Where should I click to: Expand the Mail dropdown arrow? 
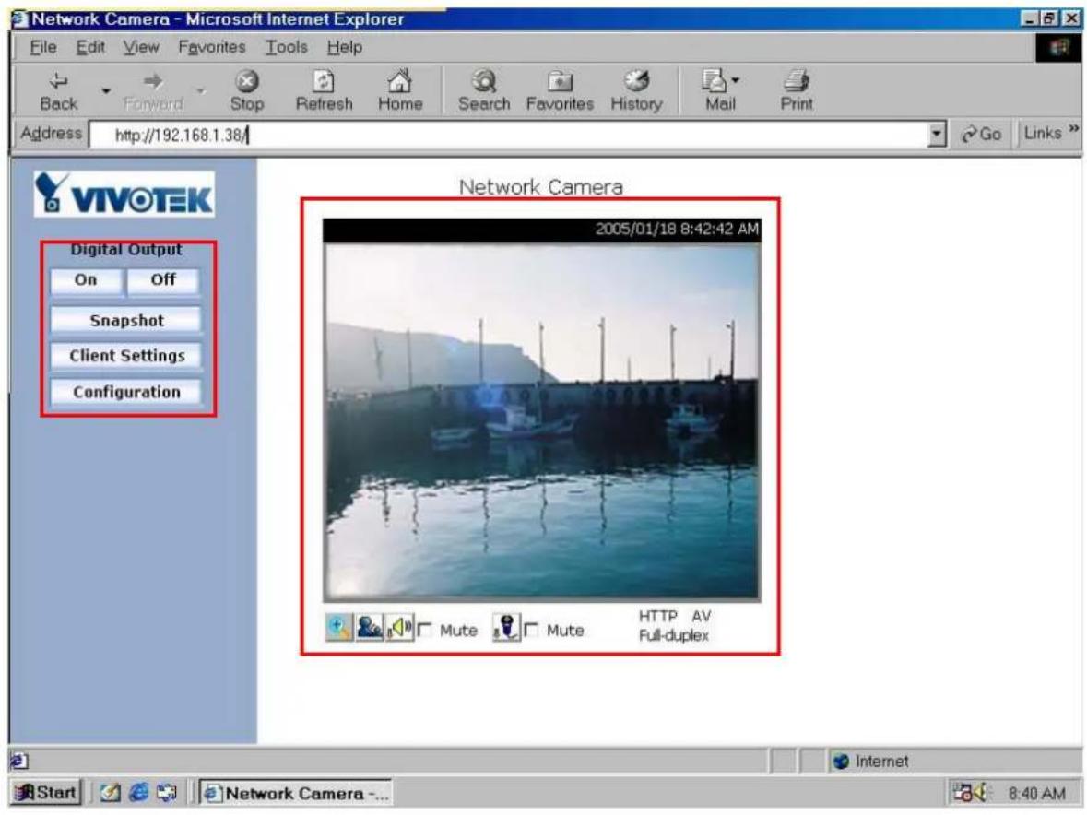736,80
